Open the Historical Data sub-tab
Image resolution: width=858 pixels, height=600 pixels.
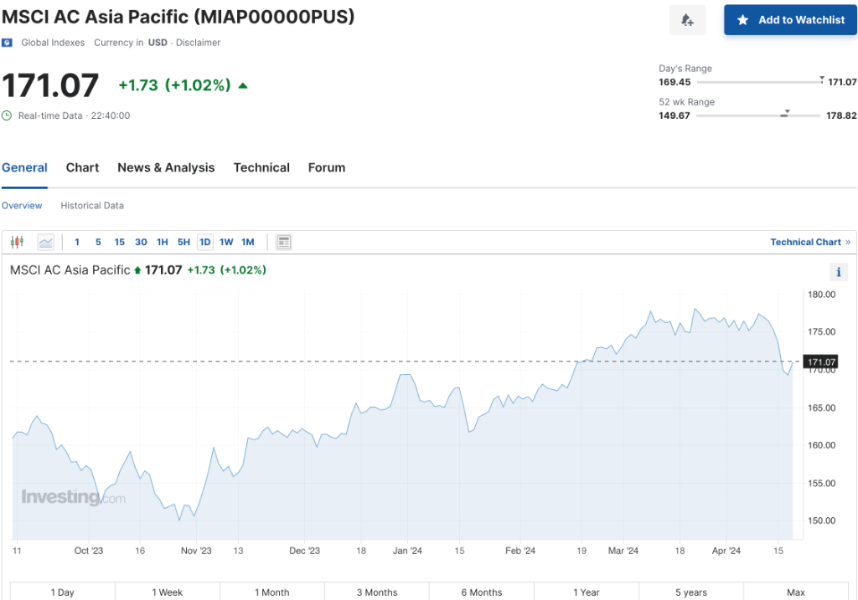tap(92, 206)
